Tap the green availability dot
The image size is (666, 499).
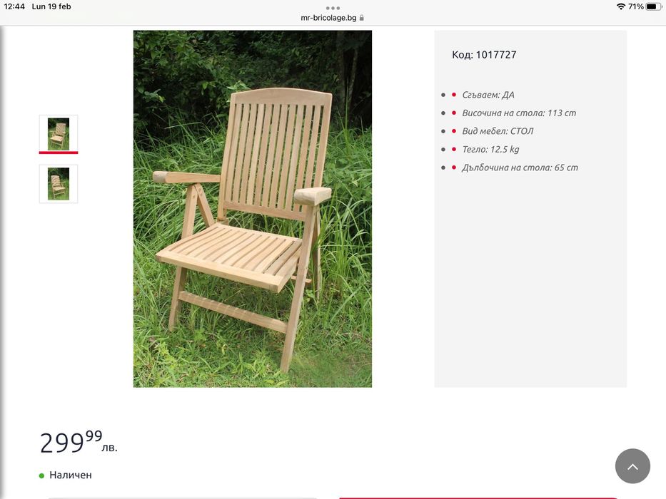click(41, 475)
